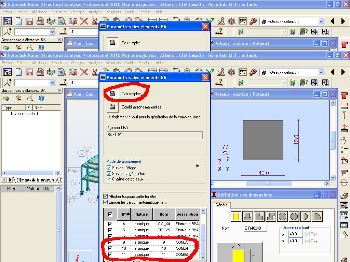The width and height of the screenshot is (350, 262).
Task: Click the 3D block with note lines icon
Action: pyautogui.click(x=344, y=195)
